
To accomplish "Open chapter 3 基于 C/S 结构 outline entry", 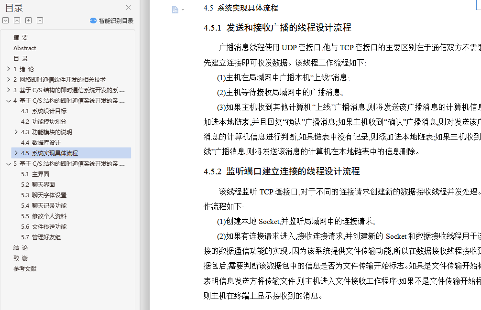I will point(69,90).
